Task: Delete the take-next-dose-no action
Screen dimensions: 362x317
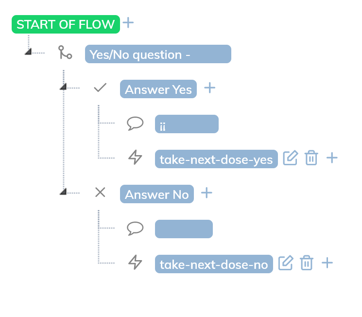Action: click(x=307, y=263)
